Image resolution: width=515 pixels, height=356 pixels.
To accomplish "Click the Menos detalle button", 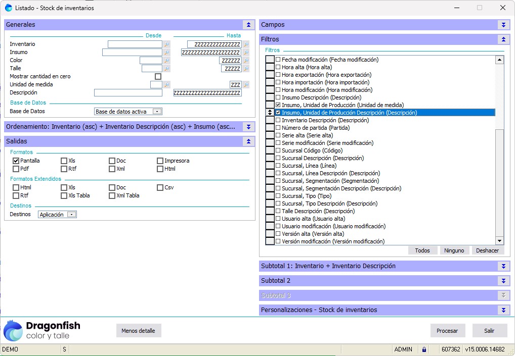I will (139, 331).
